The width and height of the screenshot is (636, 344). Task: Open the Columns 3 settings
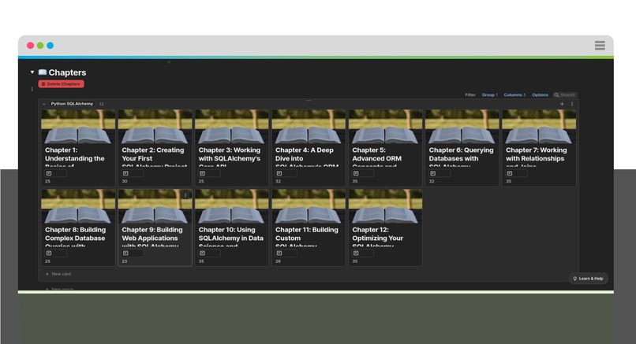(514, 94)
